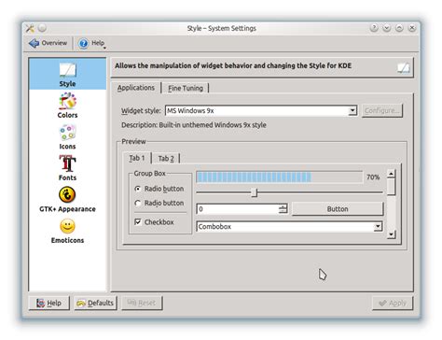Click the Group Box label
Viewport: 442px width, 340px height.
[x=149, y=174]
